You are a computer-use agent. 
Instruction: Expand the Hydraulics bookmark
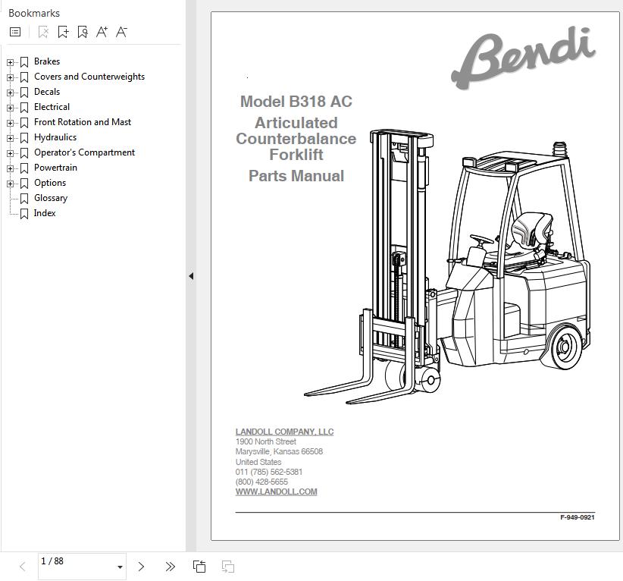[10, 138]
